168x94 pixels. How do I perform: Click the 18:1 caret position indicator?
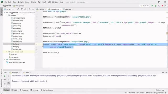click(134, 93)
